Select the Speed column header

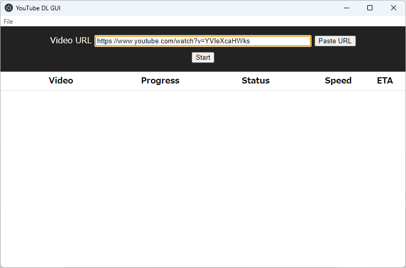pos(338,80)
